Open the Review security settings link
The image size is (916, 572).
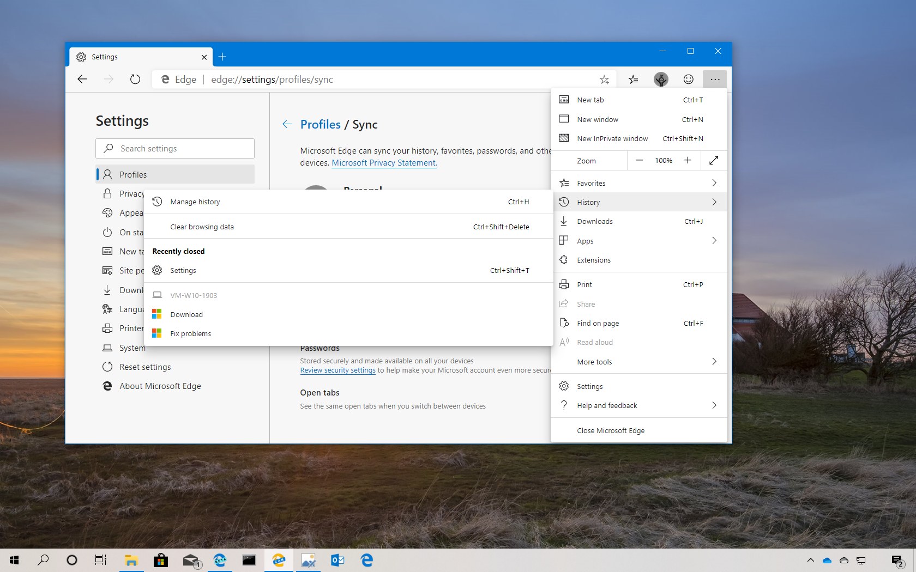click(337, 370)
